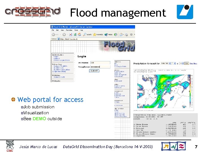Click the slide number 7
Image resolution: width=203 pixels, height=152 pixels.
pyautogui.click(x=196, y=147)
